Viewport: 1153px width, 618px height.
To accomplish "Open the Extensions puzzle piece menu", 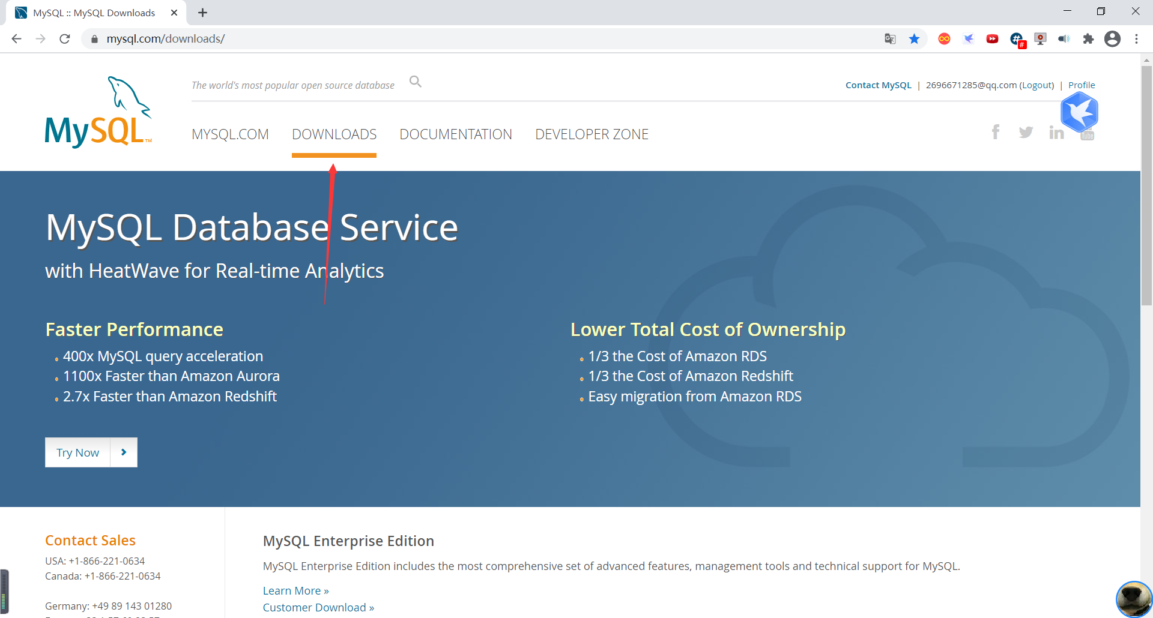I will (1088, 39).
